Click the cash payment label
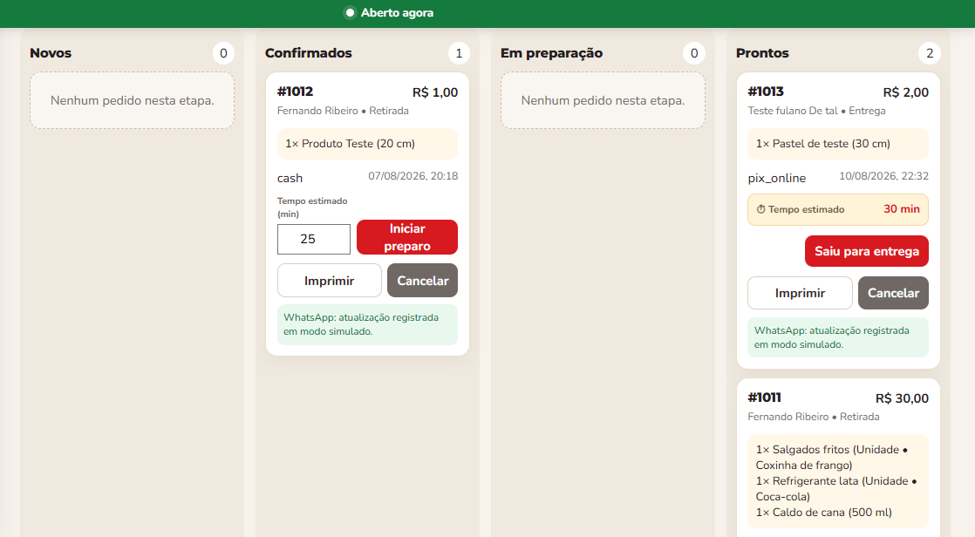This screenshot has width=975, height=537. tap(290, 179)
